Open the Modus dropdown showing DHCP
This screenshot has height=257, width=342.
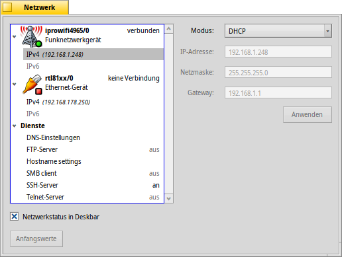pyautogui.click(x=278, y=31)
